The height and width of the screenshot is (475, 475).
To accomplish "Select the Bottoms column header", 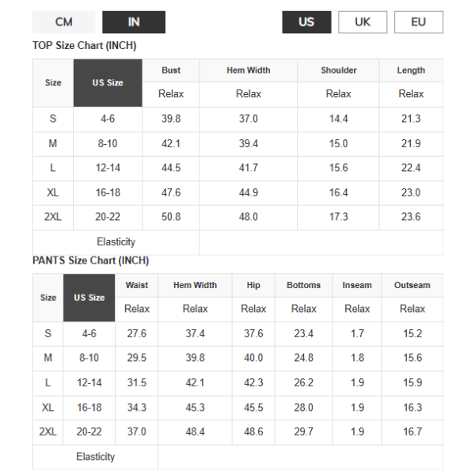I will pos(304,286).
